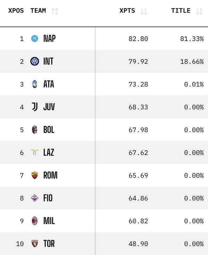Click the Lazio eagle crest icon
The width and height of the screenshot is (208, 255).
pos(35,152)
